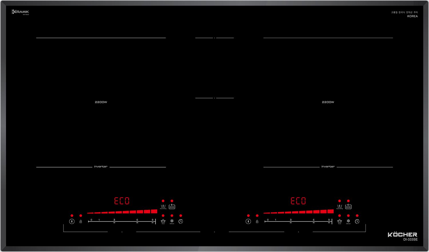Tap the DI-333SE model number
This screenshot has width=429, height=252.
tap(410, 239)
